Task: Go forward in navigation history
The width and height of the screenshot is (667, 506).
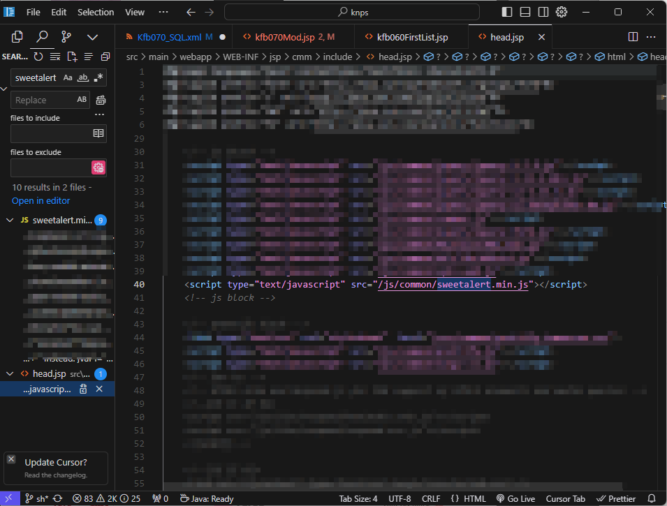Action: (x=210, y=13)
